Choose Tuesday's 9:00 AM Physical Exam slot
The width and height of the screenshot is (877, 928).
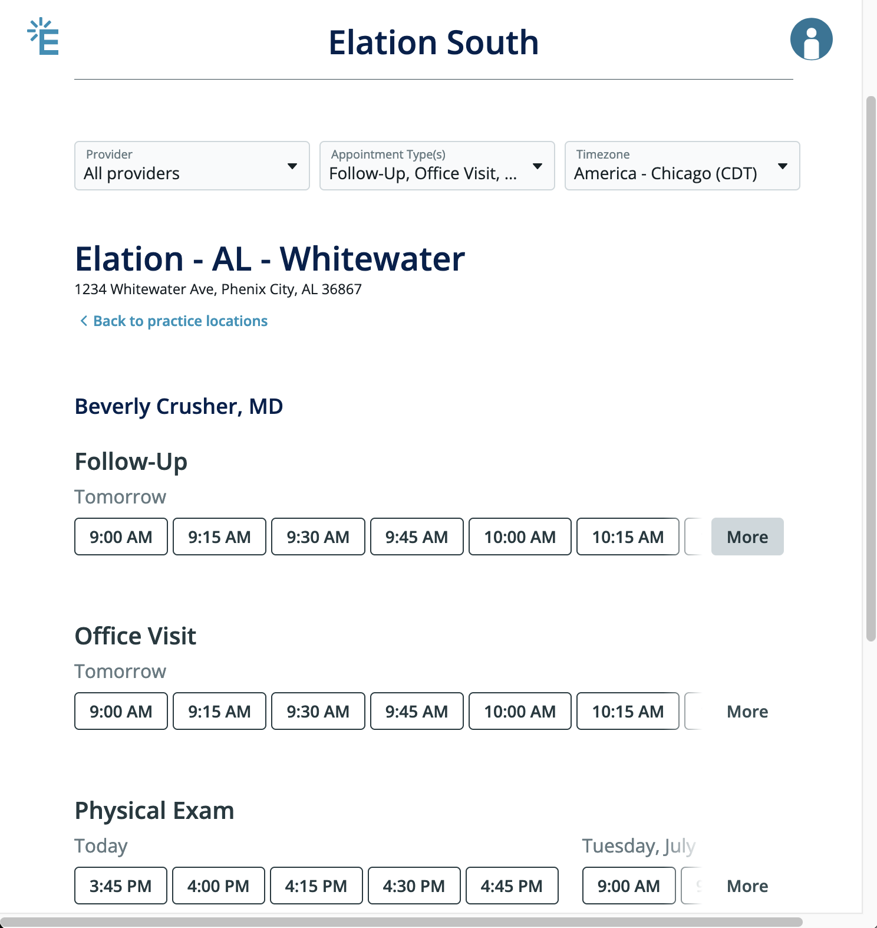628,886
